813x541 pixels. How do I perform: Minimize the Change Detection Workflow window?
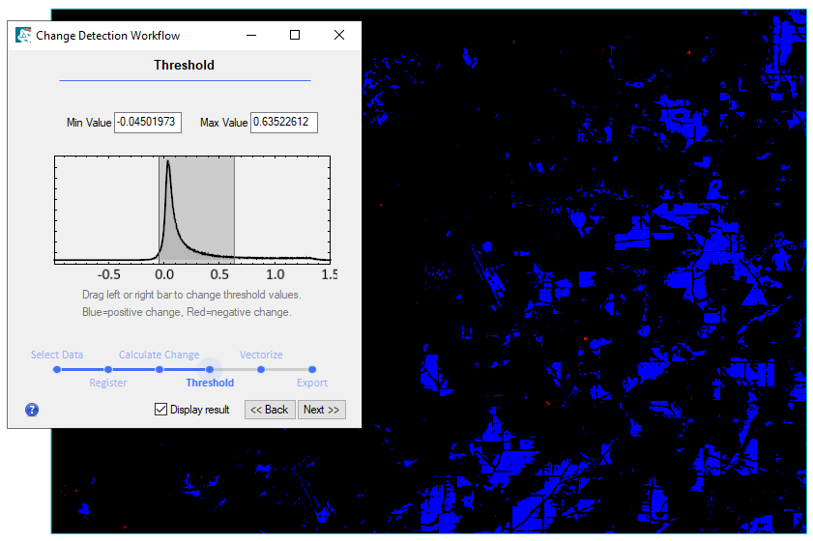(x=251, y=36)
